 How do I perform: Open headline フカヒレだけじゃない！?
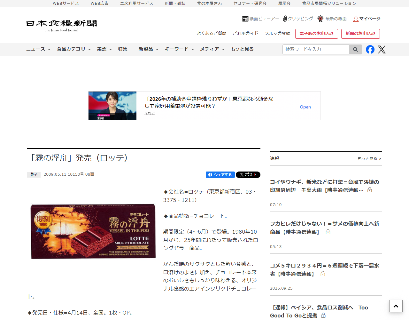tap(324, 228)
